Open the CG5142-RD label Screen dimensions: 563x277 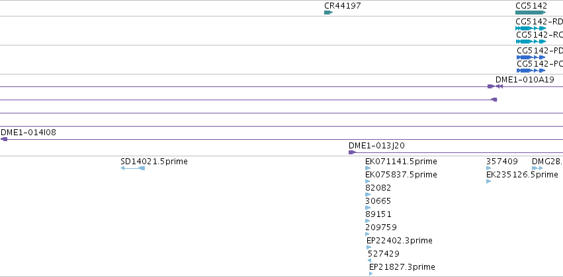tap(539, 22)
